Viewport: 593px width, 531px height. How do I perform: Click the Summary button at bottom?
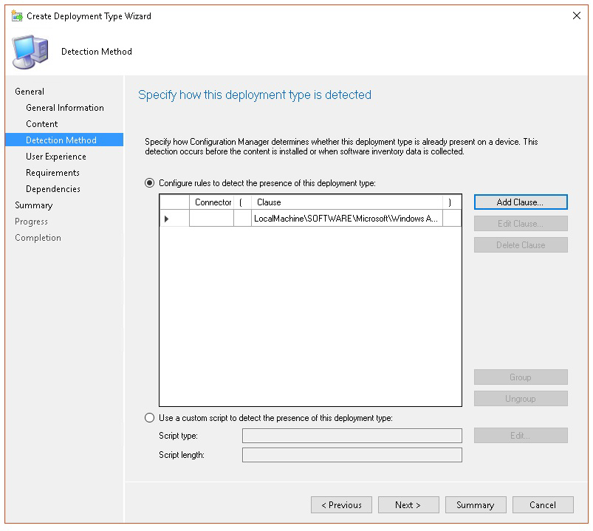(475, 505)
